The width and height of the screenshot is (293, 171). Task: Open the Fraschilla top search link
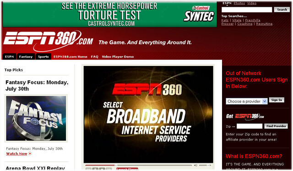pos(253,20)
